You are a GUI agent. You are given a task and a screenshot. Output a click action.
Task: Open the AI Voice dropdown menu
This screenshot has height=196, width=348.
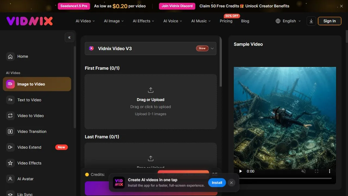coord(173,21)
